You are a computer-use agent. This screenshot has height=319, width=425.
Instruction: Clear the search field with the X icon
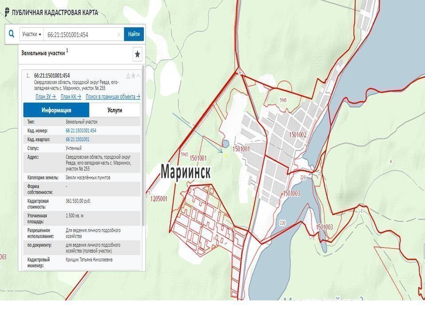(x=119, y=35)
